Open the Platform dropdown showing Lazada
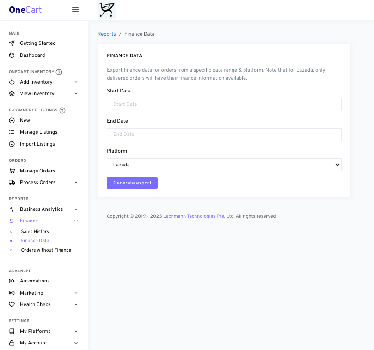Screen dimensions: 374x350 224,165
